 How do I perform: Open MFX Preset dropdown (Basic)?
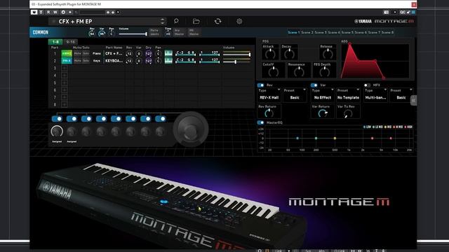click(x=401, y=95)
